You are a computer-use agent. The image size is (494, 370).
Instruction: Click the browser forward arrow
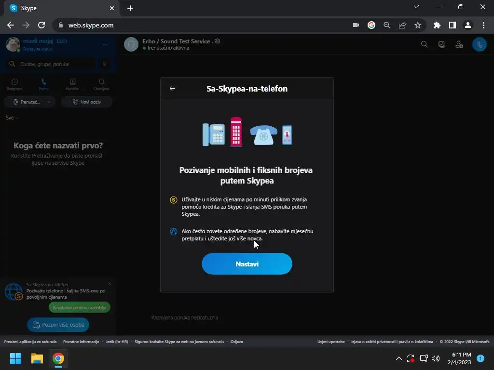click(26, 25)
